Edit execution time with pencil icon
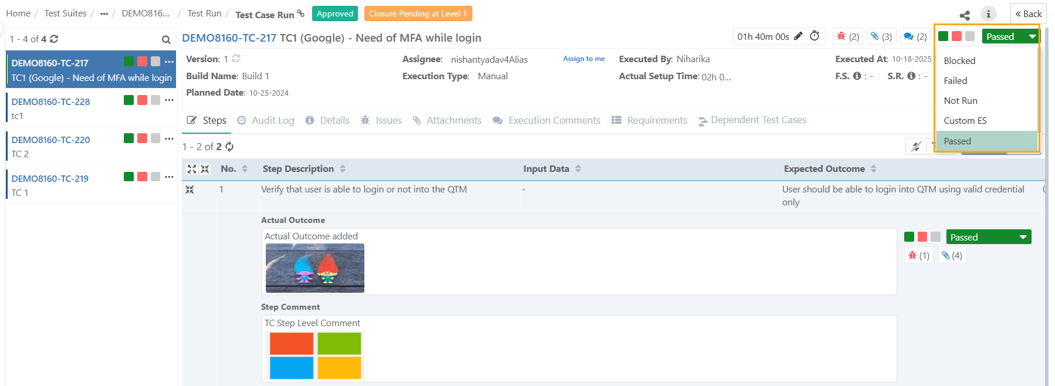Viewport: 1055px width, 386px height. pyautogui.click(x=798, y=36)
